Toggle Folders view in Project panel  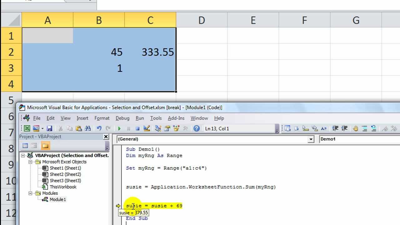click(45, 146)
